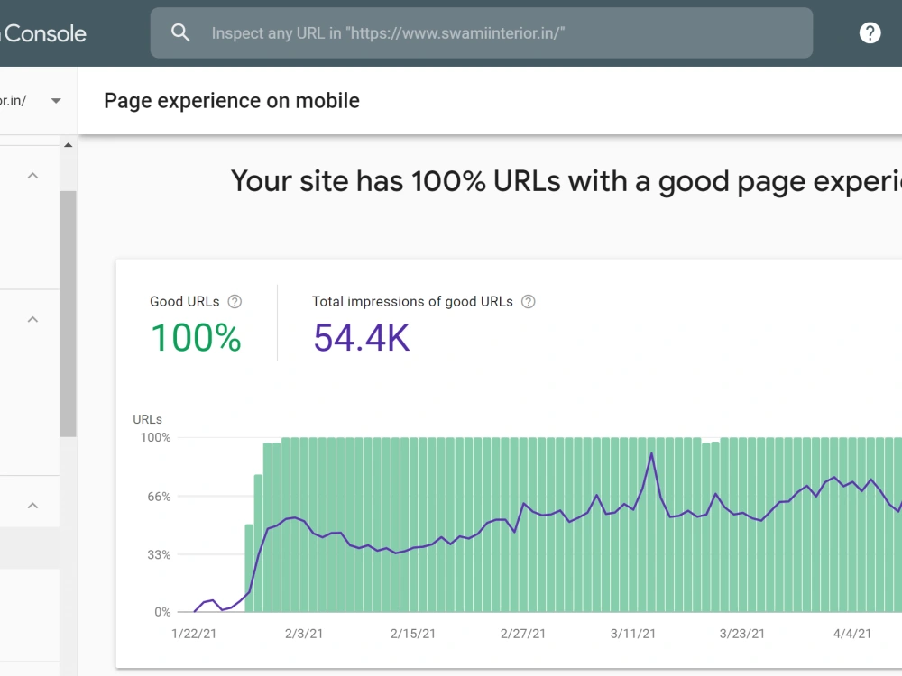Click the chart's URLs axis title
902x676 pixels.
click(x=147, y=420)
